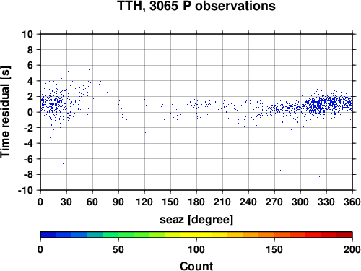Click the seaz [degree] axis label
The height and width of the screenshot is (271, 361).
(196, 220)
